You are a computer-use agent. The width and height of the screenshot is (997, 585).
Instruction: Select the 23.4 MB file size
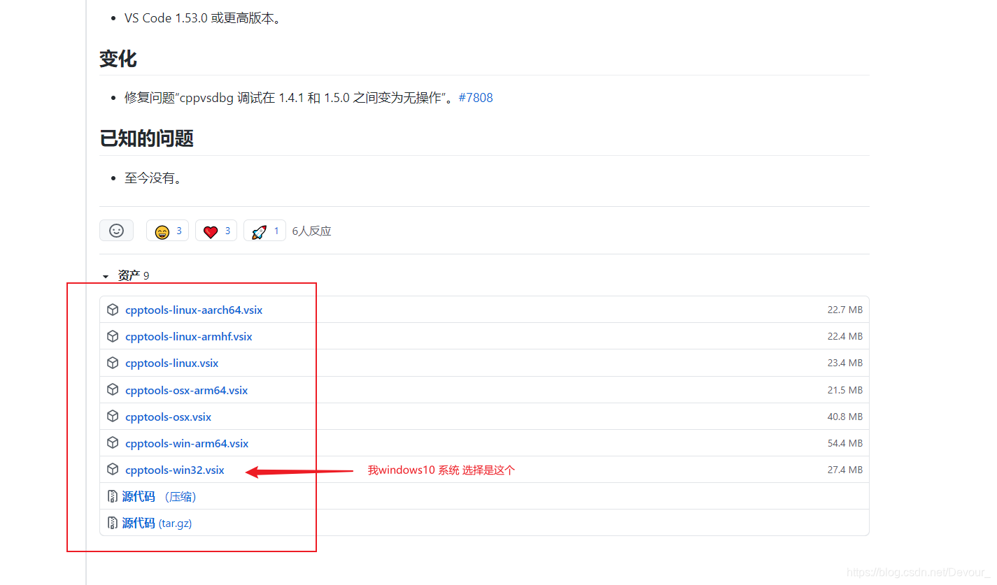click(x=844, y=363)
